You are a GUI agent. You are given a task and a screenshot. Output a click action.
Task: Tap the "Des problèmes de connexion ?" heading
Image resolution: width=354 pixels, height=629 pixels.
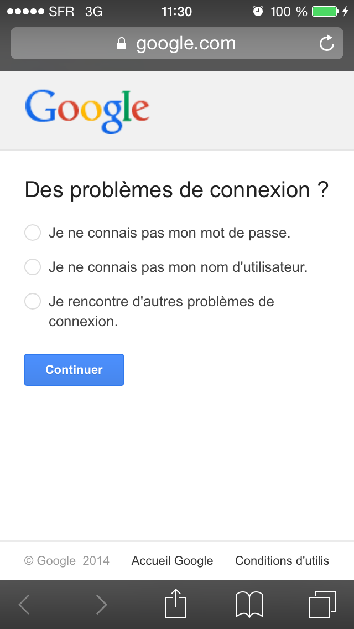pyautogui.click(x=176, y=190)
